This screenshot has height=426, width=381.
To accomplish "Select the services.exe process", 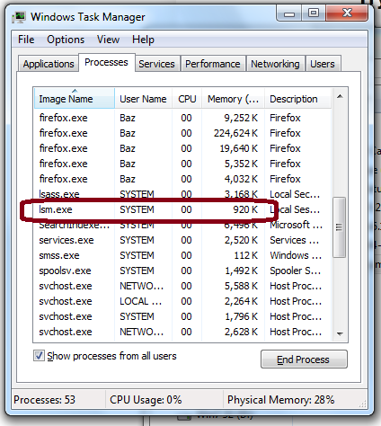I will click(x=182, y=240).
